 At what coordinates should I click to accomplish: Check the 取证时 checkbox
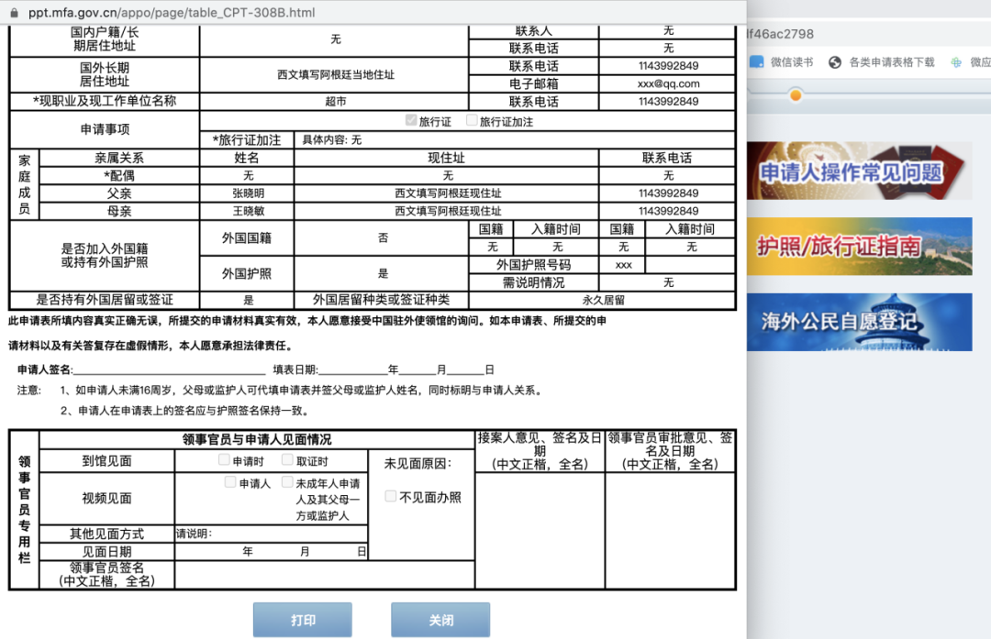click(x=287, y=460)
